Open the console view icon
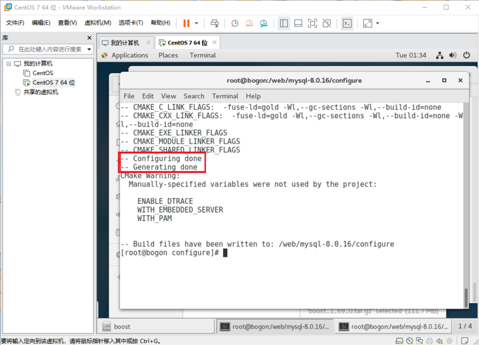479x345 pixels. coord(347,24)
